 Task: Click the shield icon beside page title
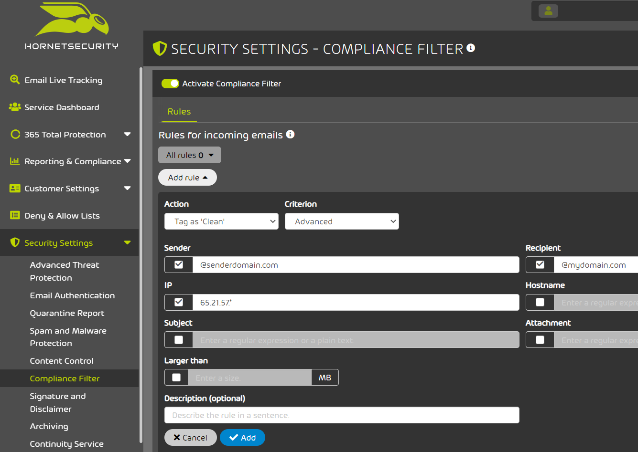[160, 48]
